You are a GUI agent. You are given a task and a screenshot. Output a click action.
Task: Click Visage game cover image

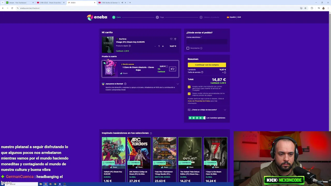tap(108, 45)
